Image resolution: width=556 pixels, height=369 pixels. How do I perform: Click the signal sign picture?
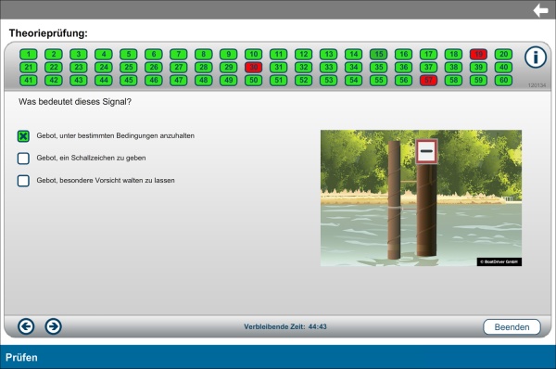point(421,198)
